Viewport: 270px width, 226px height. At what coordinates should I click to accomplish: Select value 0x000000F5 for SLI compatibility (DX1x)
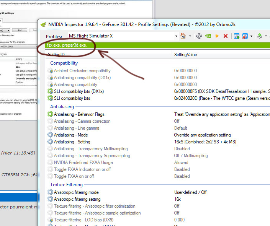click(x=222, y=91)
